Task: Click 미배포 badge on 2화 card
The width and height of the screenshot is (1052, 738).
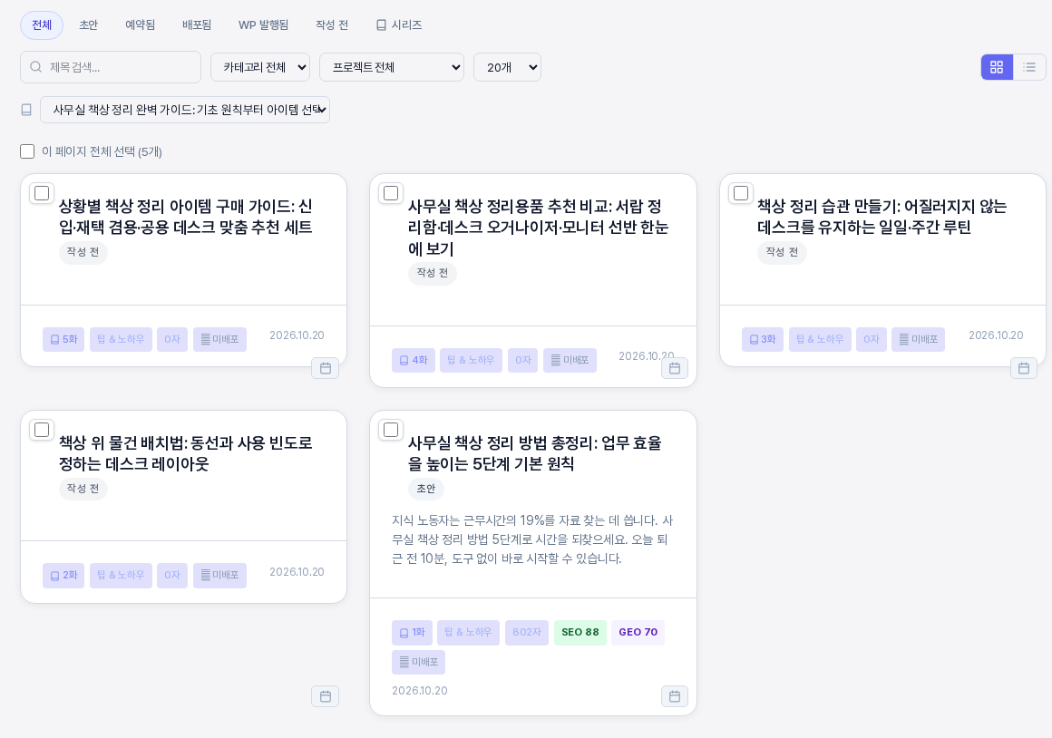Action: (220, 576)
